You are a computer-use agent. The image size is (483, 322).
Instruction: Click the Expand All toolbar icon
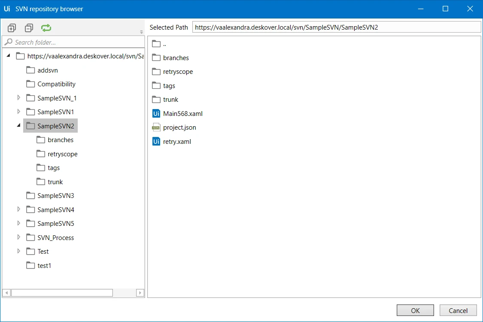[12, 28]
